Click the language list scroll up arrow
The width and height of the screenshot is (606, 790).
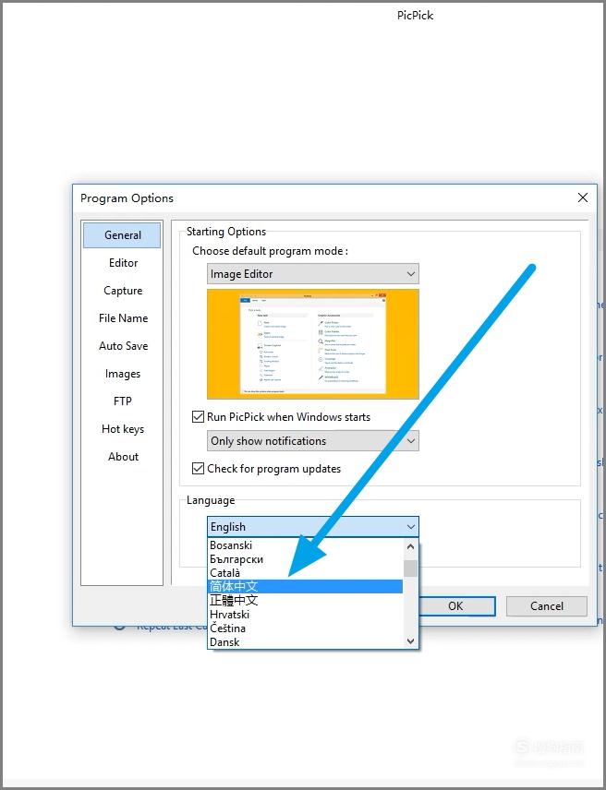coord(410,546)
